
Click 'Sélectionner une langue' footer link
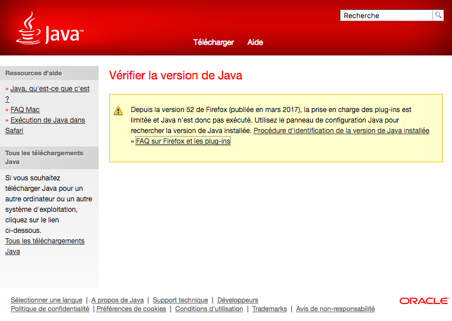[46, 300]
